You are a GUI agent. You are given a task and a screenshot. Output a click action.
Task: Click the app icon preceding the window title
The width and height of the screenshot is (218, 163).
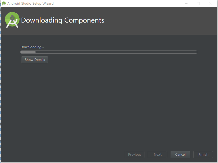(4, 4)
